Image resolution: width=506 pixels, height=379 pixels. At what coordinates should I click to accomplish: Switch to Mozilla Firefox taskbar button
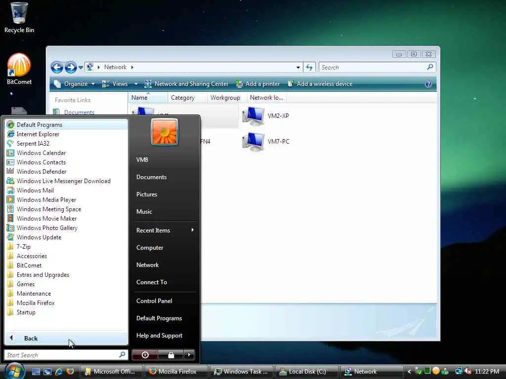pyautogui.click(x=176, y=372)
